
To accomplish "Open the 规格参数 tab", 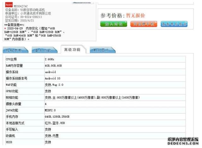I will coord(15,50).
